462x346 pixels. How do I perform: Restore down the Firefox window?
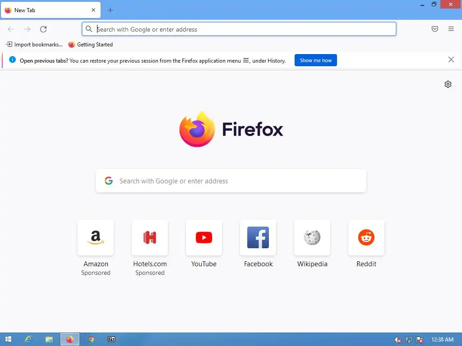pos(434,4)
